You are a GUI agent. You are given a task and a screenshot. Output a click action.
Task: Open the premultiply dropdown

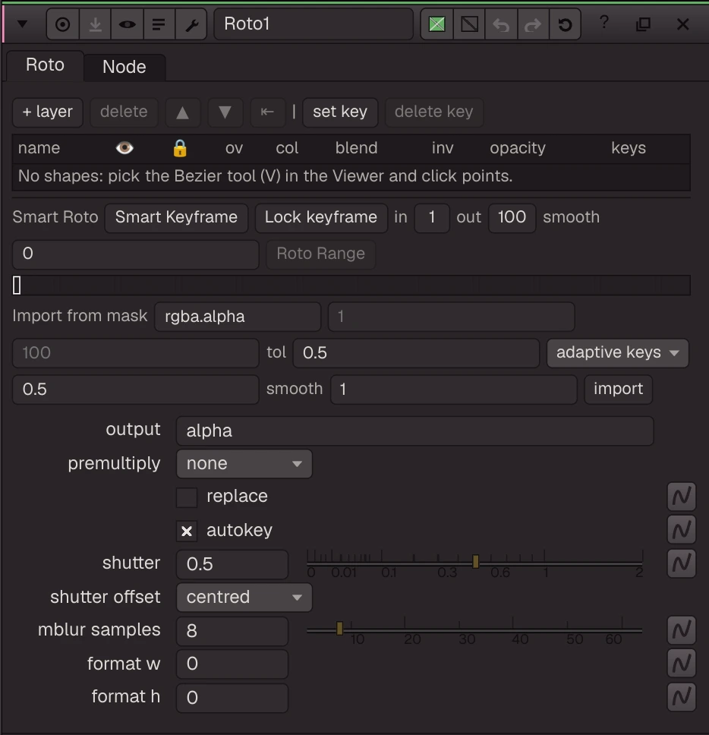click(x=244, y=464)
